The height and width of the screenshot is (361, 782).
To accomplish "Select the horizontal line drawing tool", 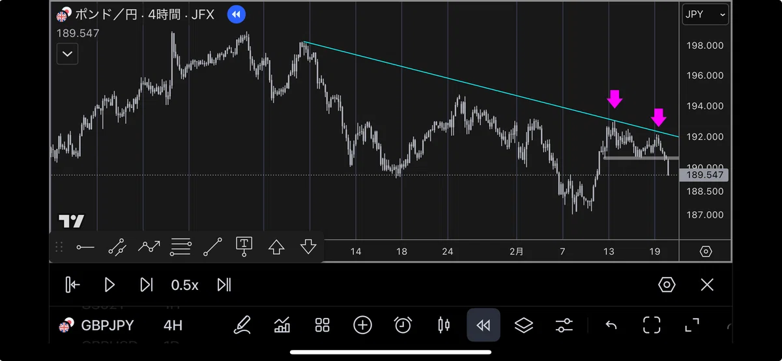I will (85, 247).
